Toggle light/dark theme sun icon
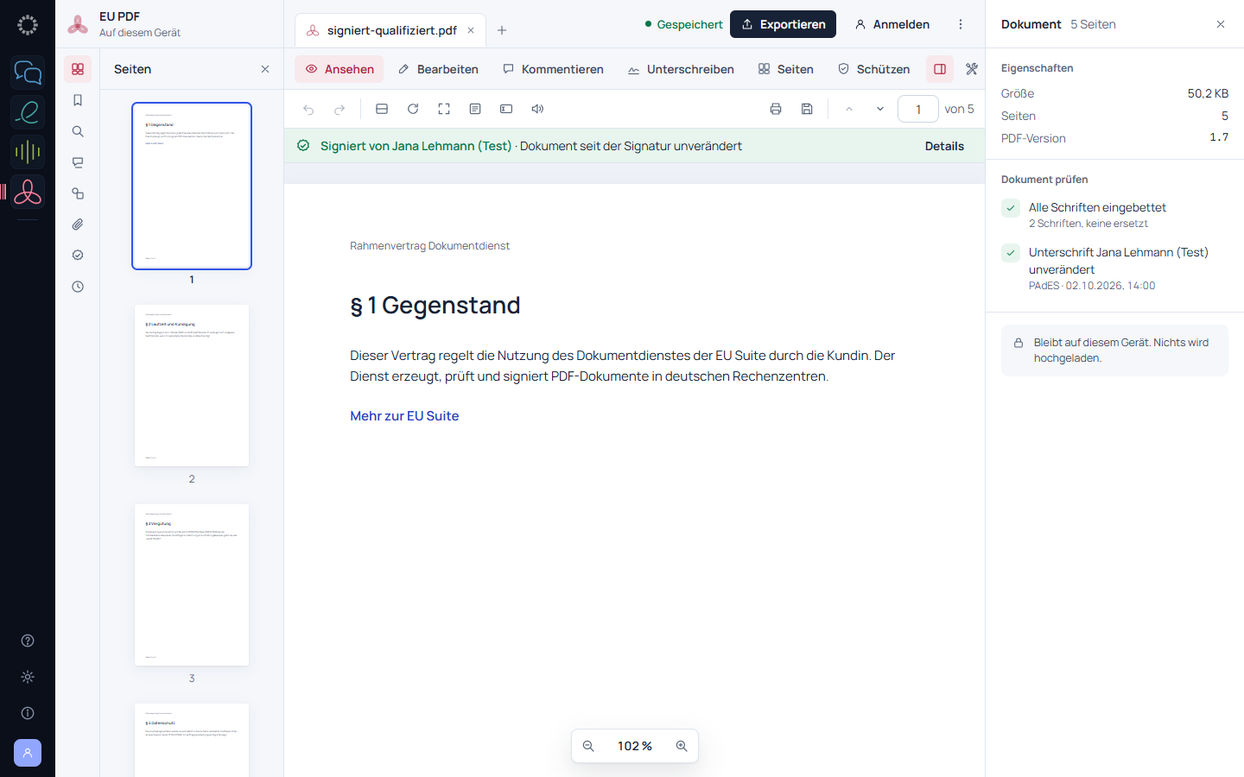Viewport: 1244px width, 777px height. pyautogui.click(x=28, y=677)
